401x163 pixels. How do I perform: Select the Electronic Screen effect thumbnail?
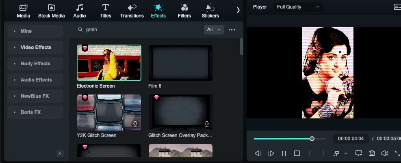(109, 63)
